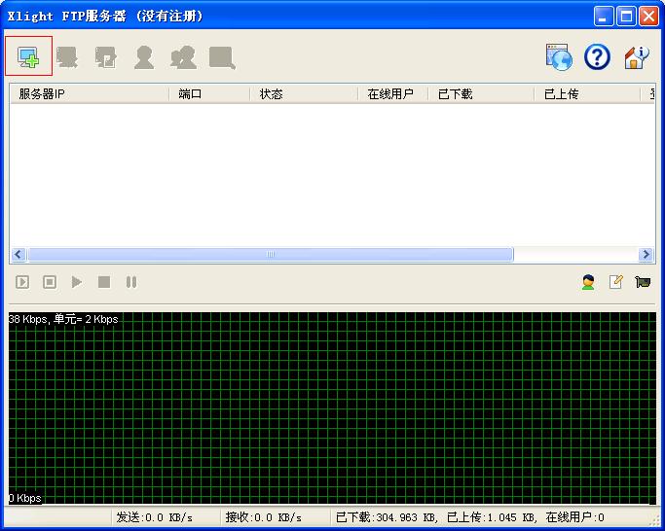665x531 pixels.
Task: Click the horizontal scrollbar left arrow
Action: coord(18,254)
